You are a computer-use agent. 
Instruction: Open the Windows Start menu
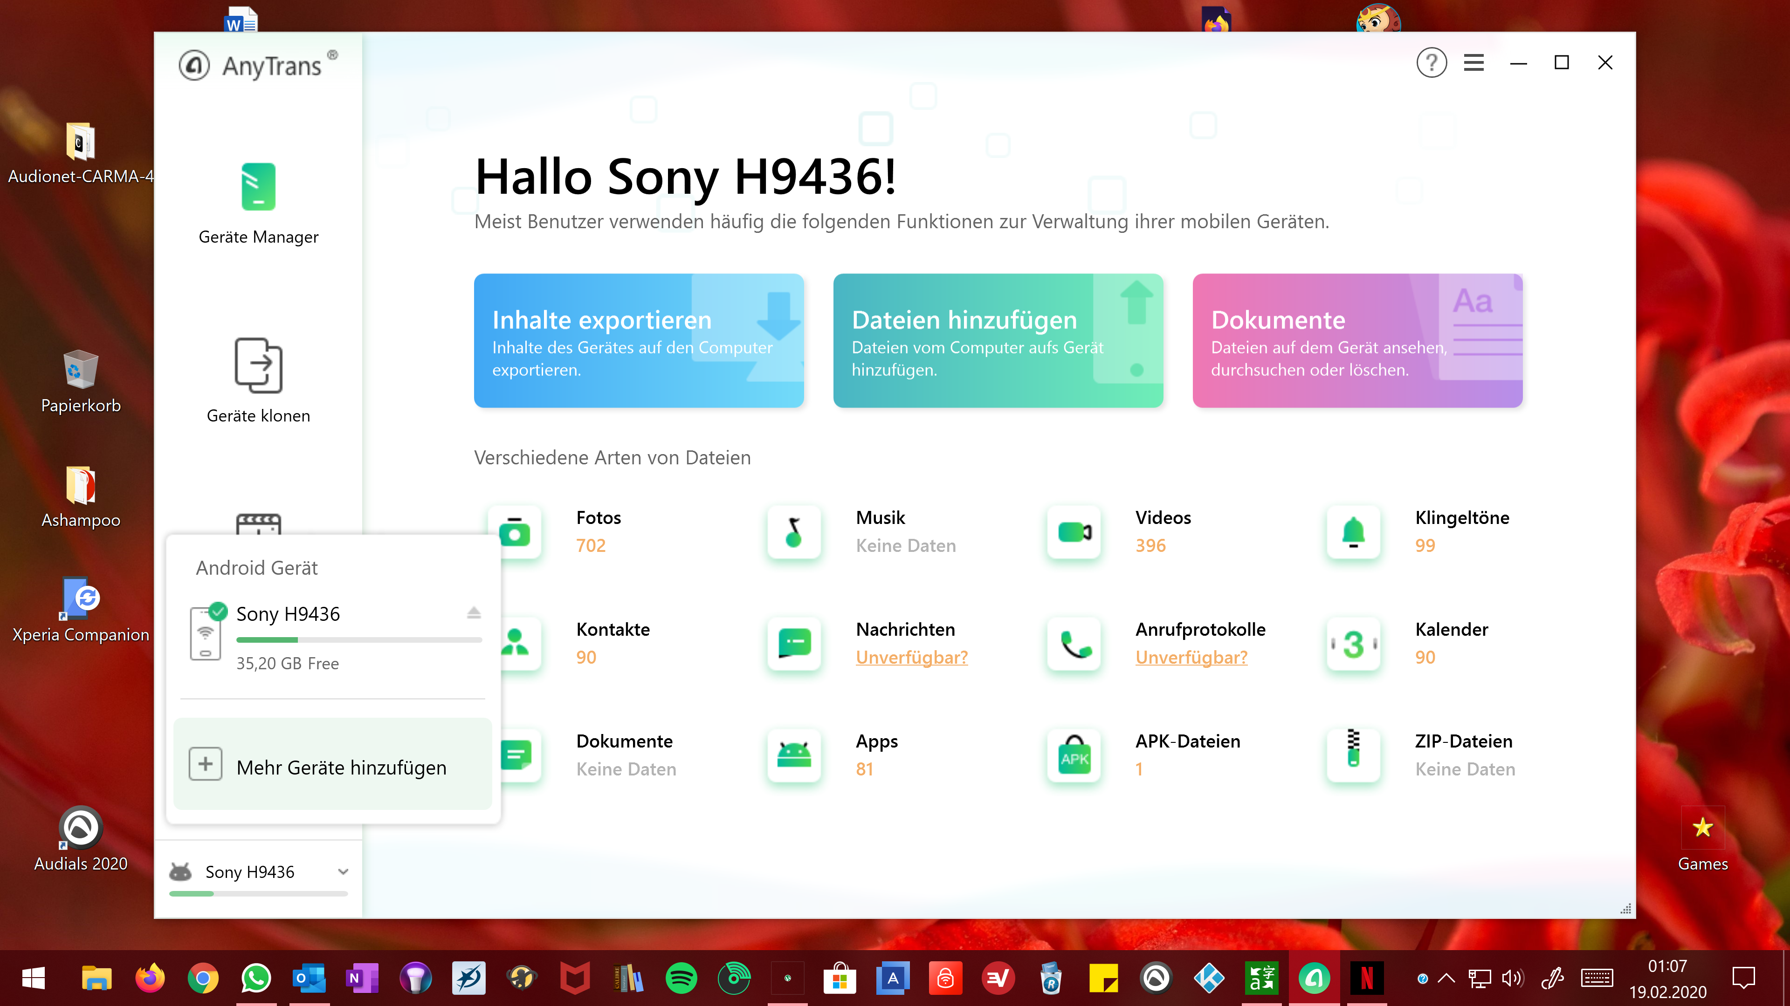point(34,979)
